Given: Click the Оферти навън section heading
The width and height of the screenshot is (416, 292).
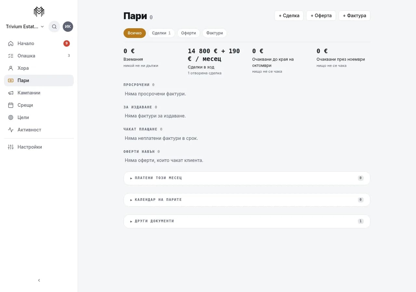Looking at the screenshot, I should 139,152.
